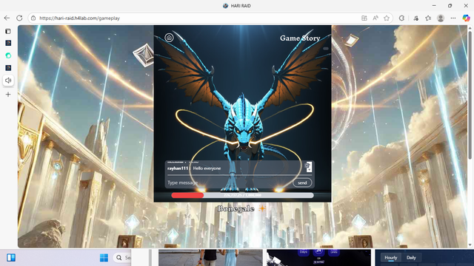The image size is (474, 266).
Task: Select the countdown widget thumbnail
Action: click(x=318, y=258)
